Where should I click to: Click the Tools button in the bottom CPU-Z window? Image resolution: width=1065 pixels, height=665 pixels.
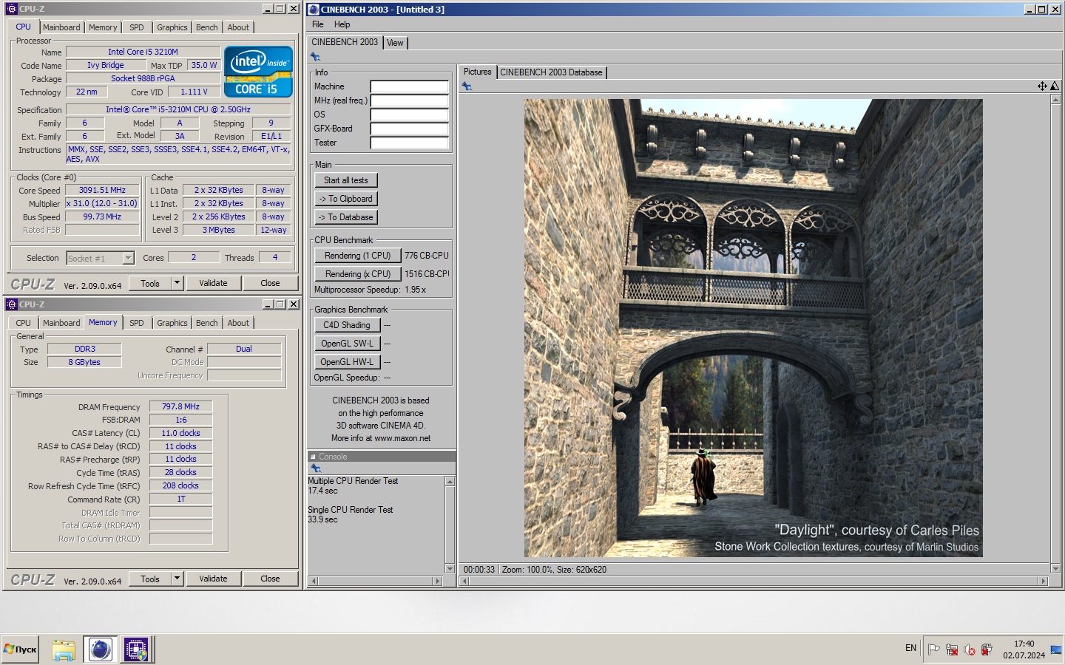[x=150, y=579]
